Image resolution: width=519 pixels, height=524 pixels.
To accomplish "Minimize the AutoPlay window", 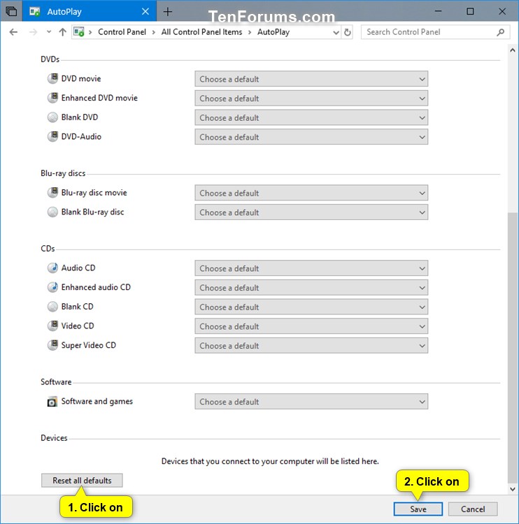I will (438, 11).
